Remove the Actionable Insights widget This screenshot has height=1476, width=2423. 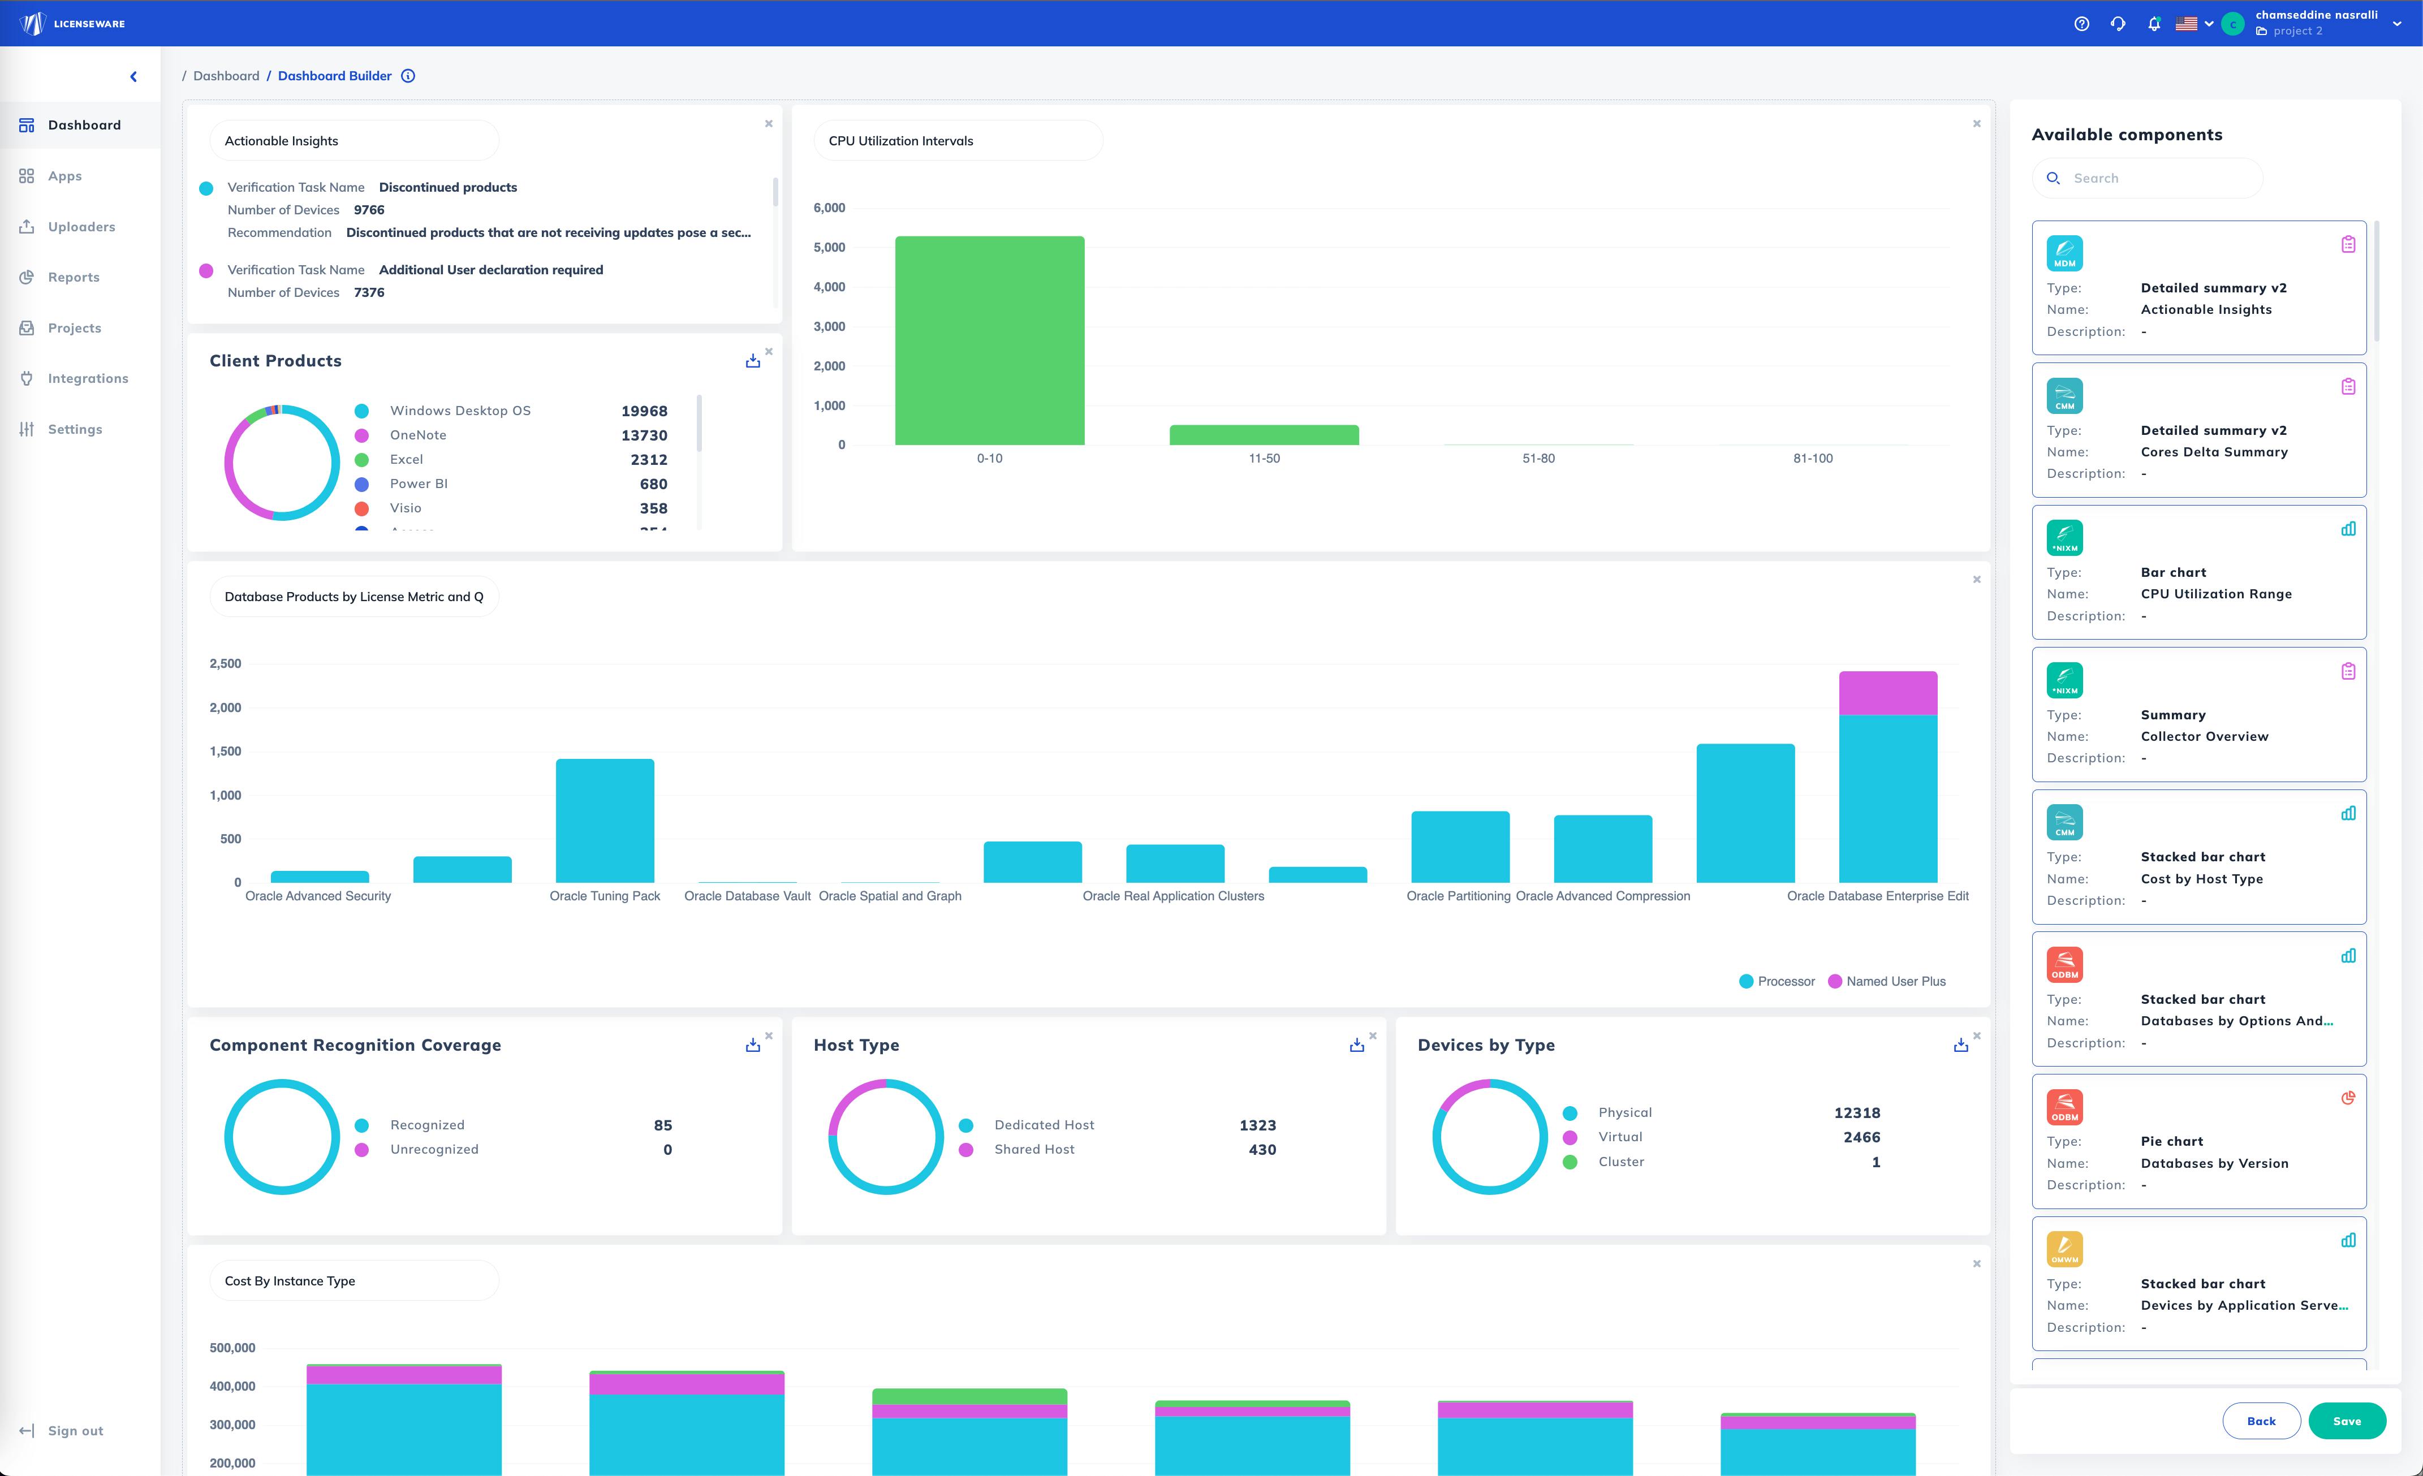(769, 124)
